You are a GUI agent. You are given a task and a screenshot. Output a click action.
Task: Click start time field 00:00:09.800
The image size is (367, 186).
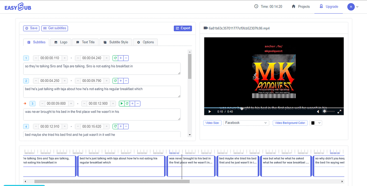click(x=57, y=103)
